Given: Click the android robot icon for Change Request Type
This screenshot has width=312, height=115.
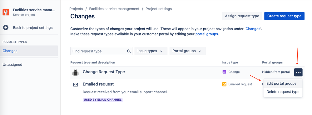Looking at the screenshot, I should pyautogui.click(x=75, y=72).
